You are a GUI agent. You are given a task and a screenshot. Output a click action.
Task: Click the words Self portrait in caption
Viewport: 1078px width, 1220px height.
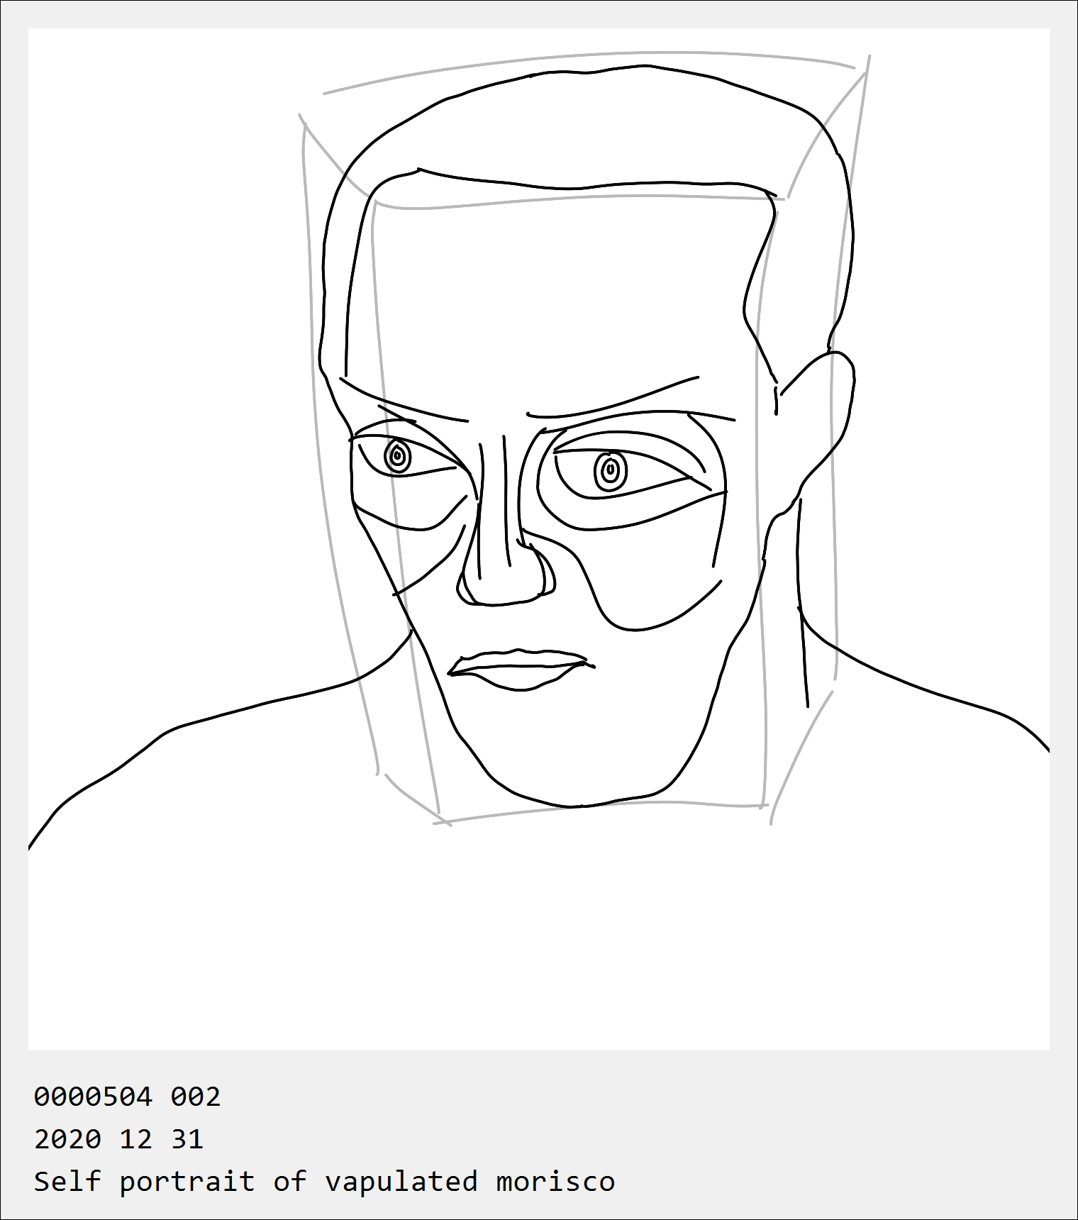[145, 1182]
